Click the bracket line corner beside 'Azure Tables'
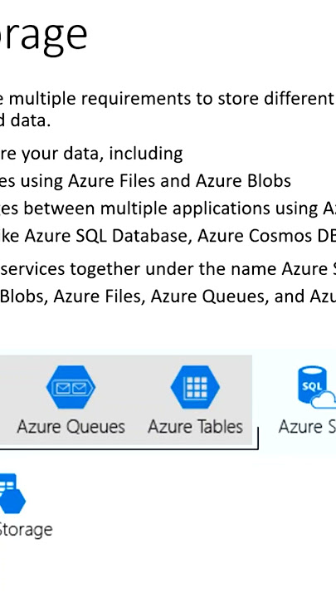The height and width of the screenshot is (598, 336). pyautogui.click(x=258, y=444)
